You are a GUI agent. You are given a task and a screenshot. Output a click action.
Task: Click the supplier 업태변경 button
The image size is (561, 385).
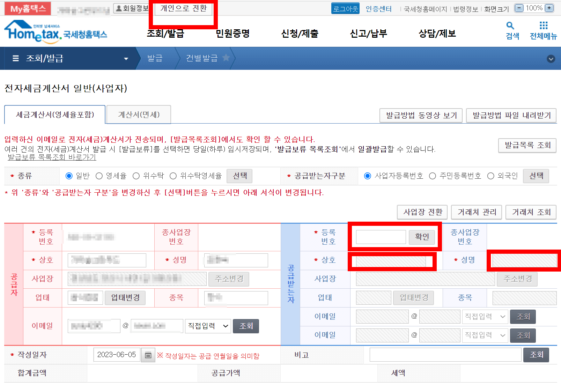coord(125,298)
